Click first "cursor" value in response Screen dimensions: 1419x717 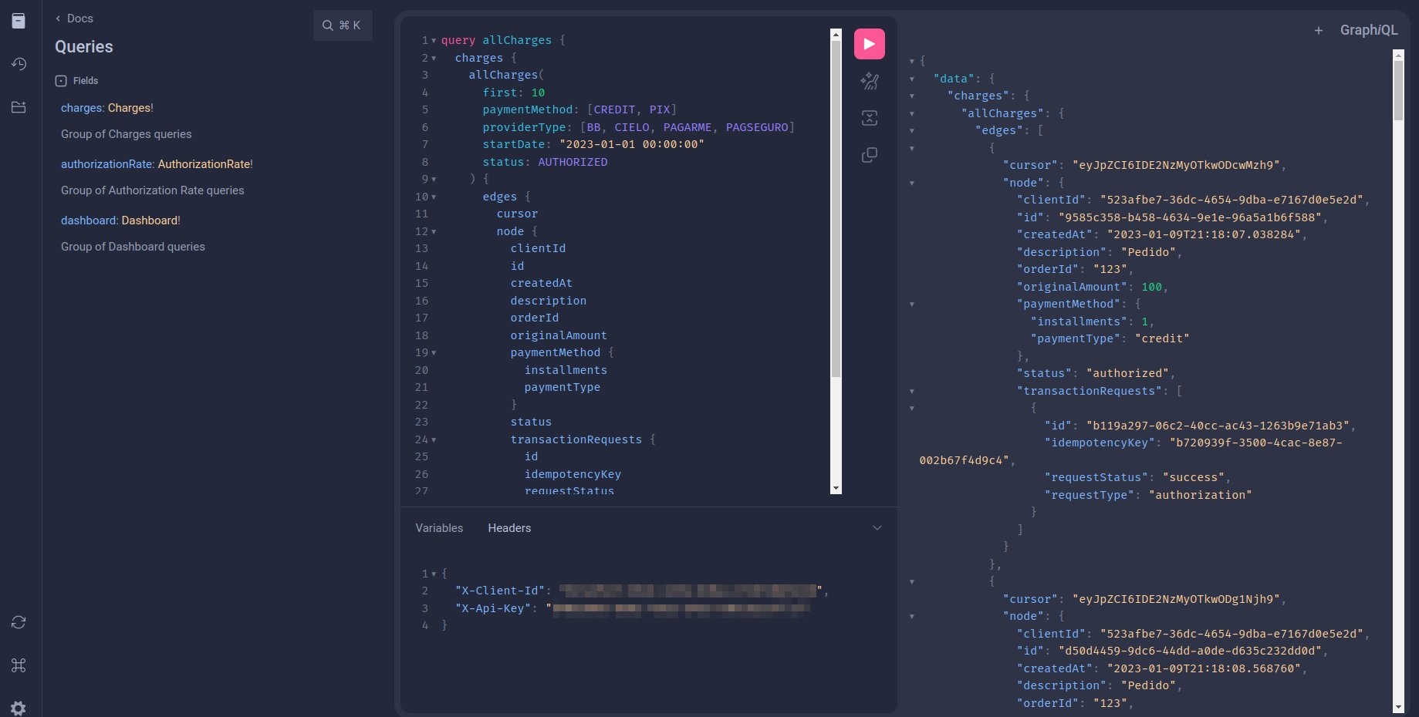click(1176, 165)
